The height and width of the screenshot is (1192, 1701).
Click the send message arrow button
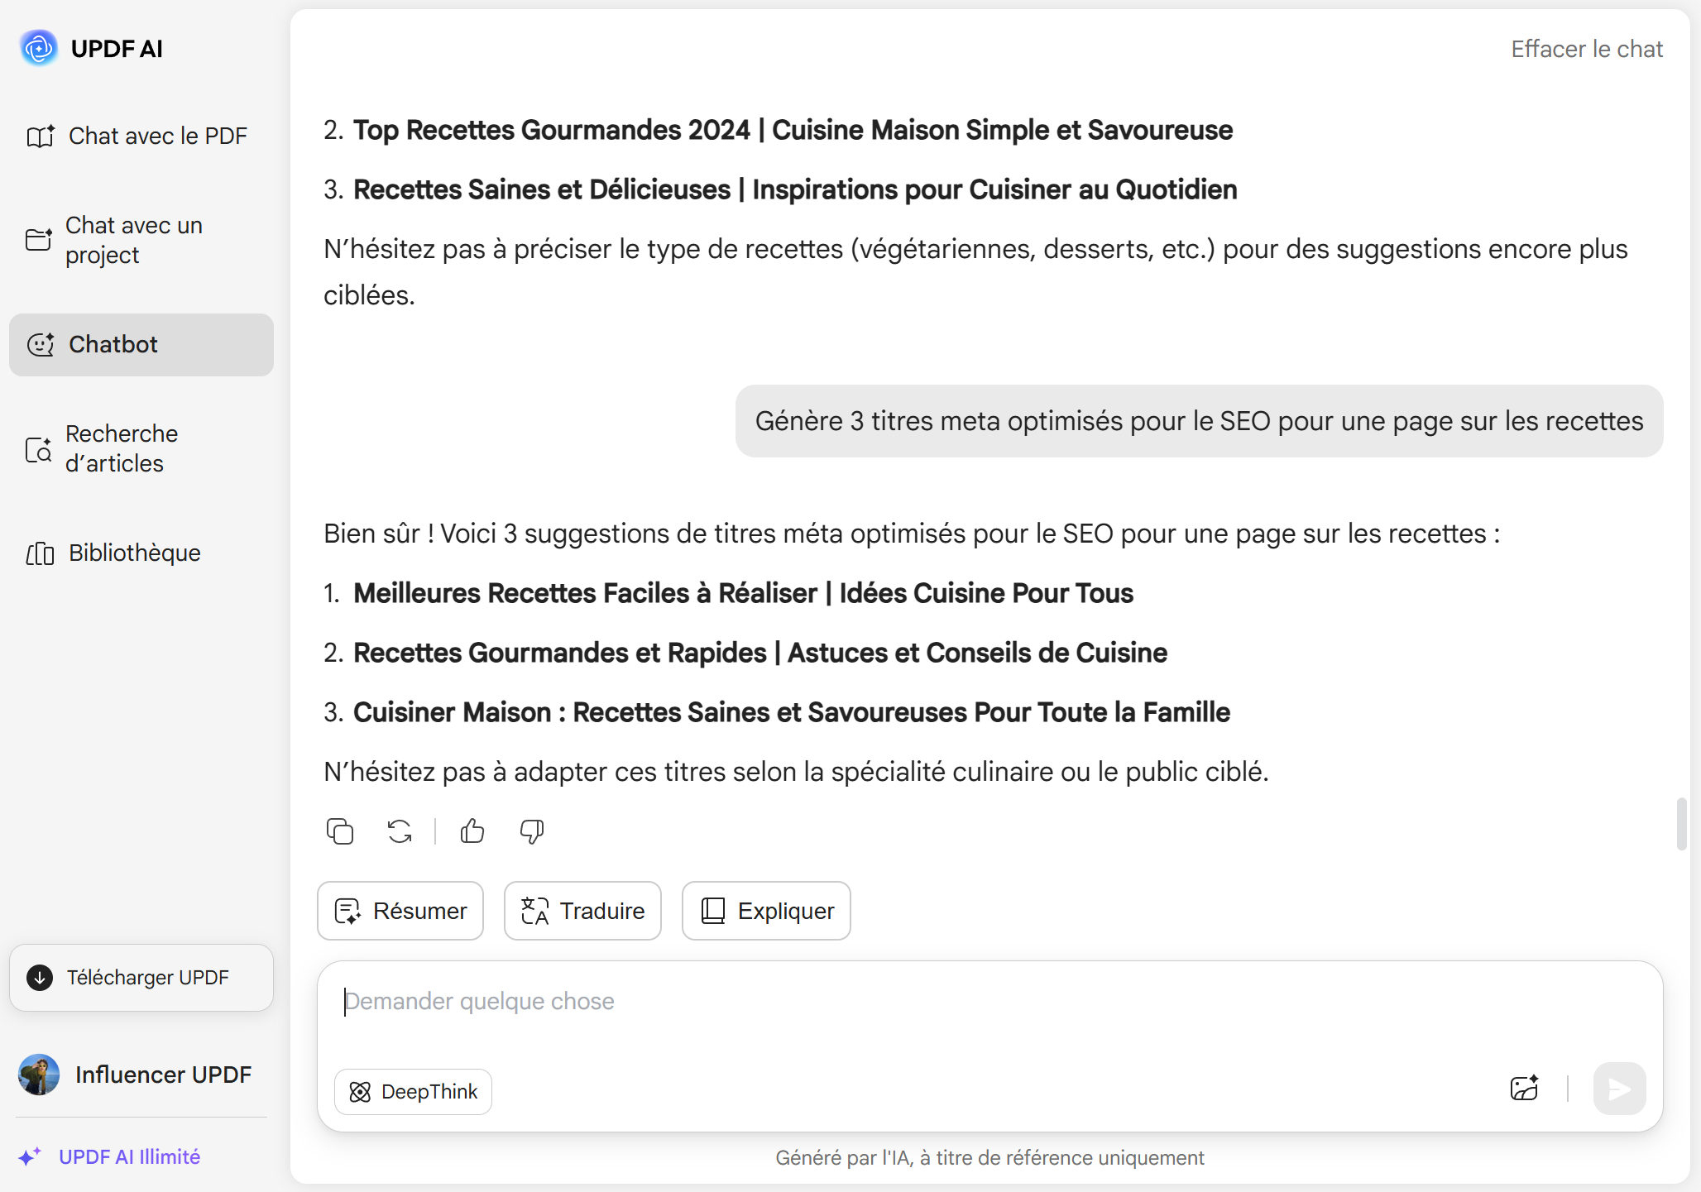tap(1619, 1089)
